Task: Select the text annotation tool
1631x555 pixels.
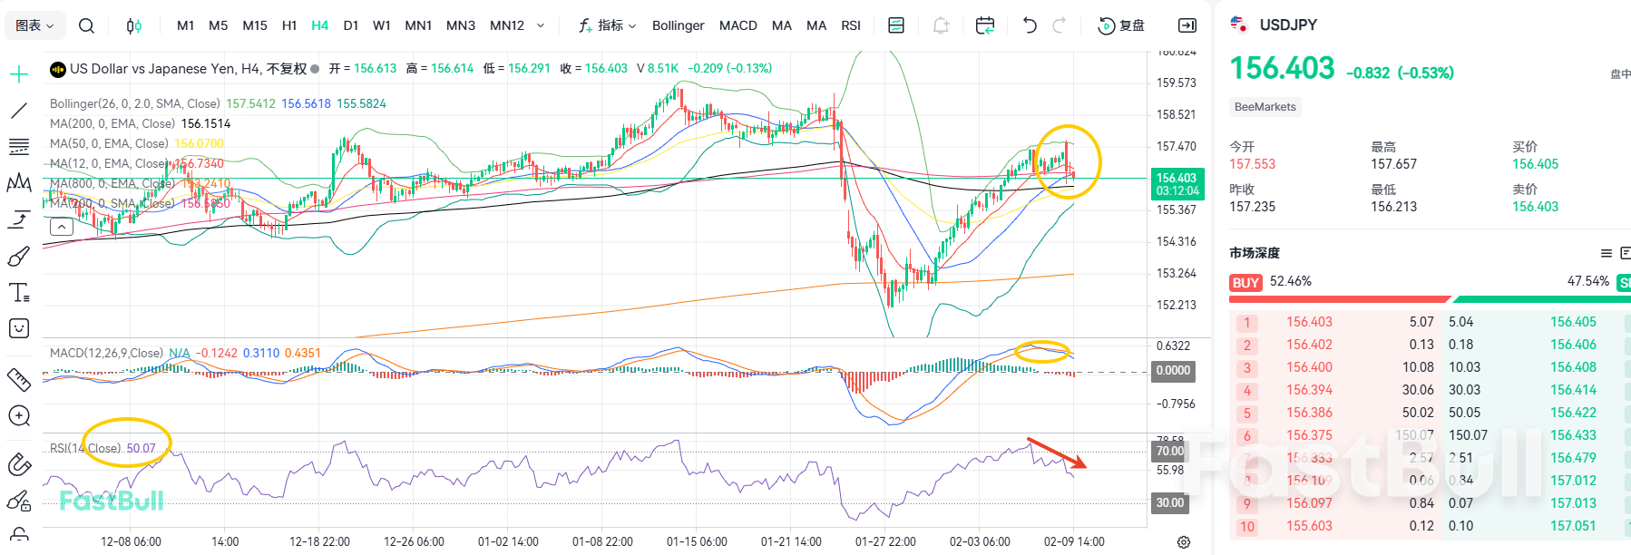Action: coord(18,292)
